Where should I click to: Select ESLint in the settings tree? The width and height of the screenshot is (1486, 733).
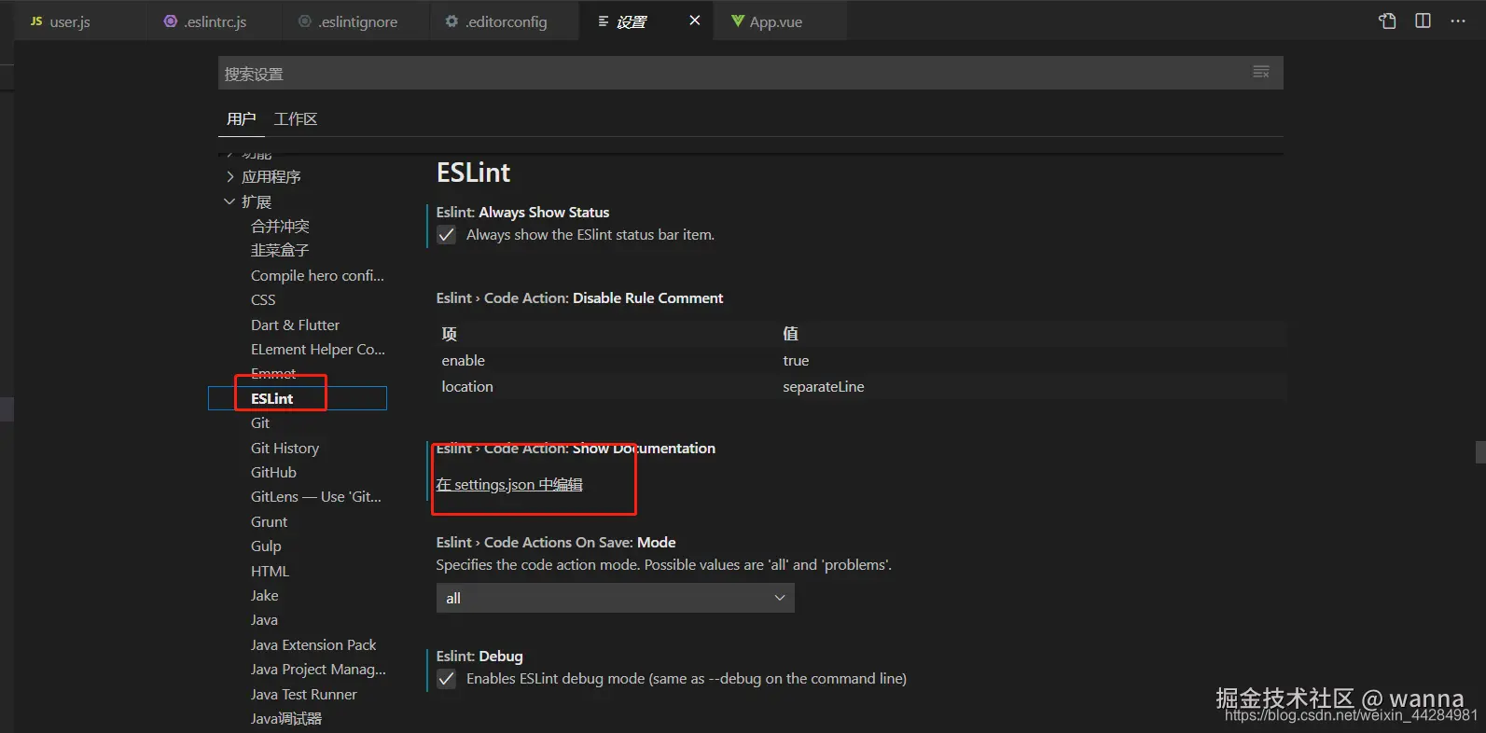point(298,398)
